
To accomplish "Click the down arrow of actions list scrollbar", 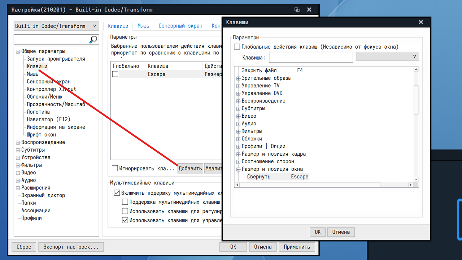I will coord(416,179).
